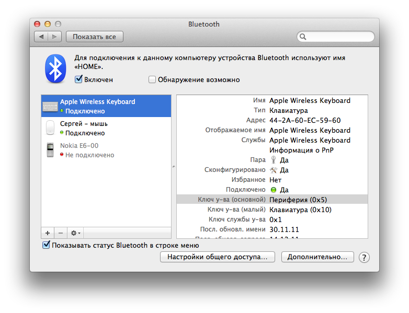Click the Apple Wireless Keyboard device icon

click(x=50, y=106)
